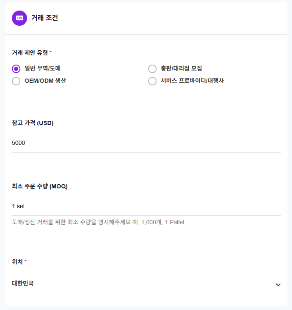Focus the reference price field showing 5000

click(x=146, y=143)
